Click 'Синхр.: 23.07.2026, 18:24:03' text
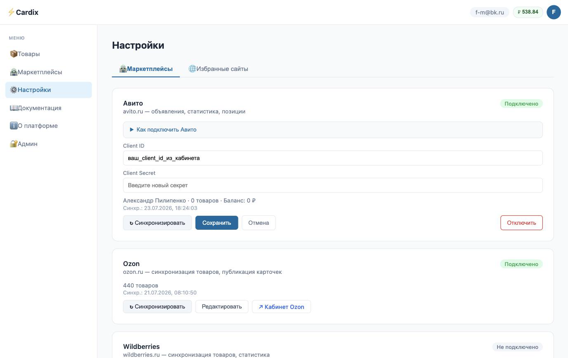 coord(160,208)
